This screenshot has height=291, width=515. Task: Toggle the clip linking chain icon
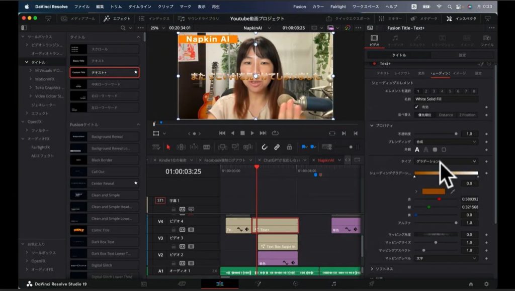pos(277,147)
